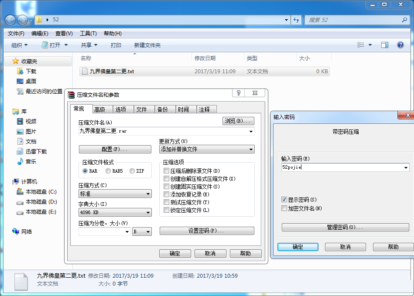Enable test archived files checkbox

[166, 202]
